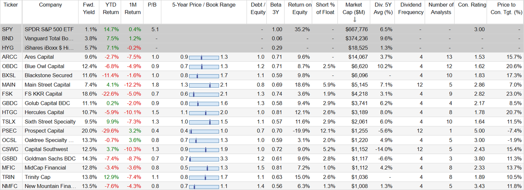Select the PSEC ticker cell
The height and width of the screenshot is (190, 524).
[9, 131]
